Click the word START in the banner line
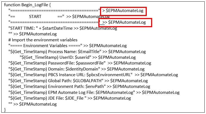 [x=35, y=17]
